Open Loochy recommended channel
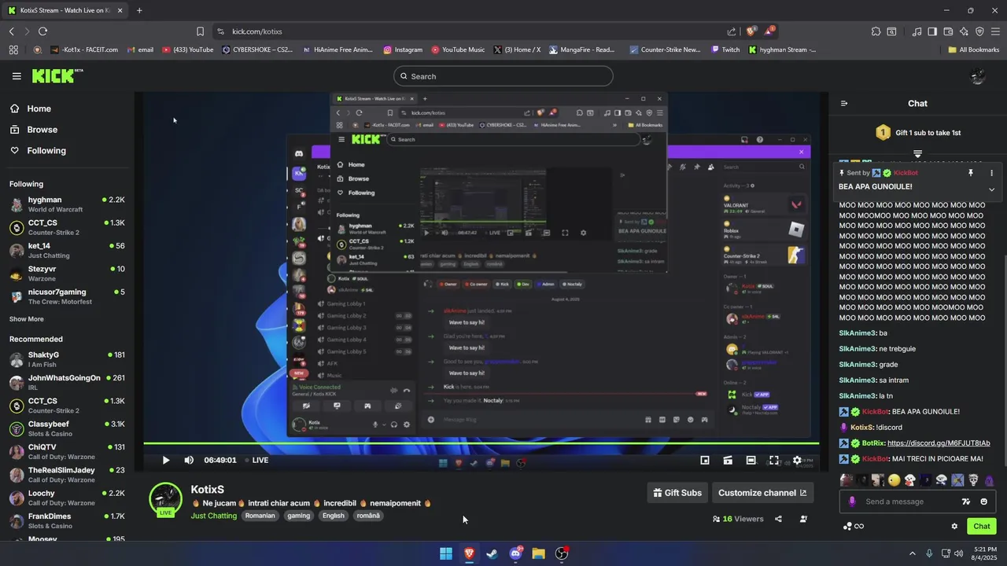The height and width of the screenshot is (566, 1007). (x=67, y=498)
